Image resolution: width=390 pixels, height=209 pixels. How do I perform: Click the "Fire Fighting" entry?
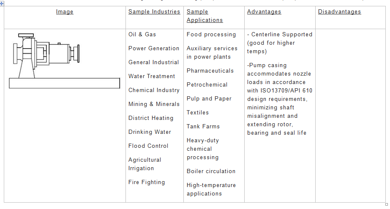tap(147, 182)
